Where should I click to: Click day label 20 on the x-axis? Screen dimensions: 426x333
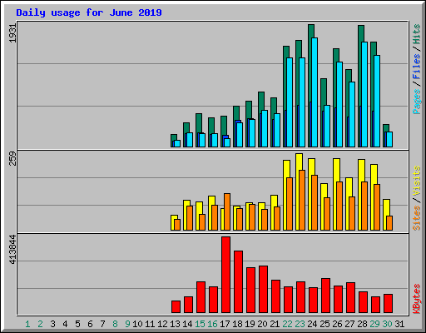point(262,324)
